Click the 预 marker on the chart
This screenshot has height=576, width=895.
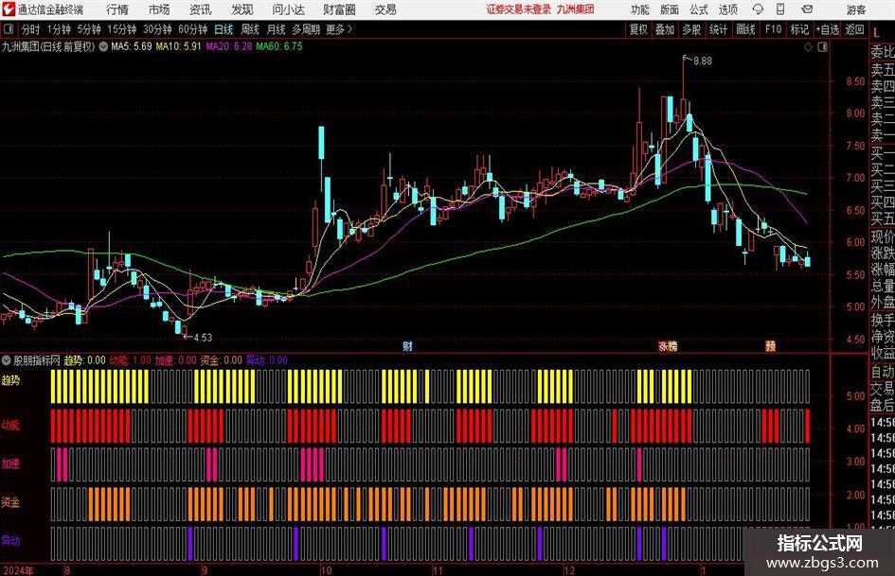coord(771,346)
